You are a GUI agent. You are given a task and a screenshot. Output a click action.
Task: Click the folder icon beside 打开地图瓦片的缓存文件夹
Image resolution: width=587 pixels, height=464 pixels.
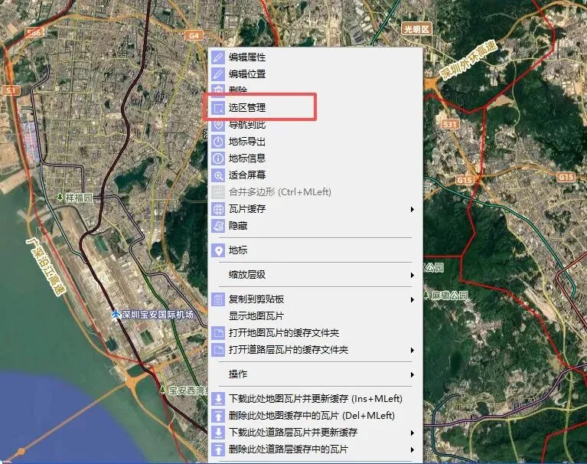click(x=218, y=333)
